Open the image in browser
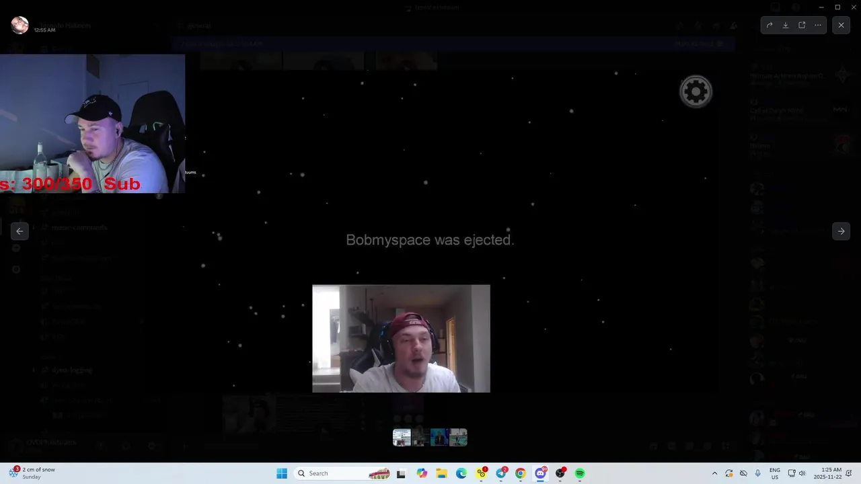Viewport: 861px width, 484px height. coord(802,25)
